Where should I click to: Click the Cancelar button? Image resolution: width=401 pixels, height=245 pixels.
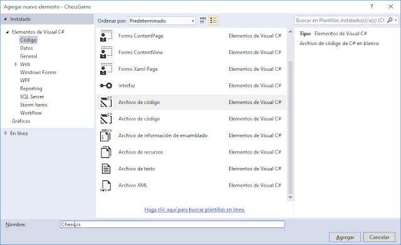point(379,237)
